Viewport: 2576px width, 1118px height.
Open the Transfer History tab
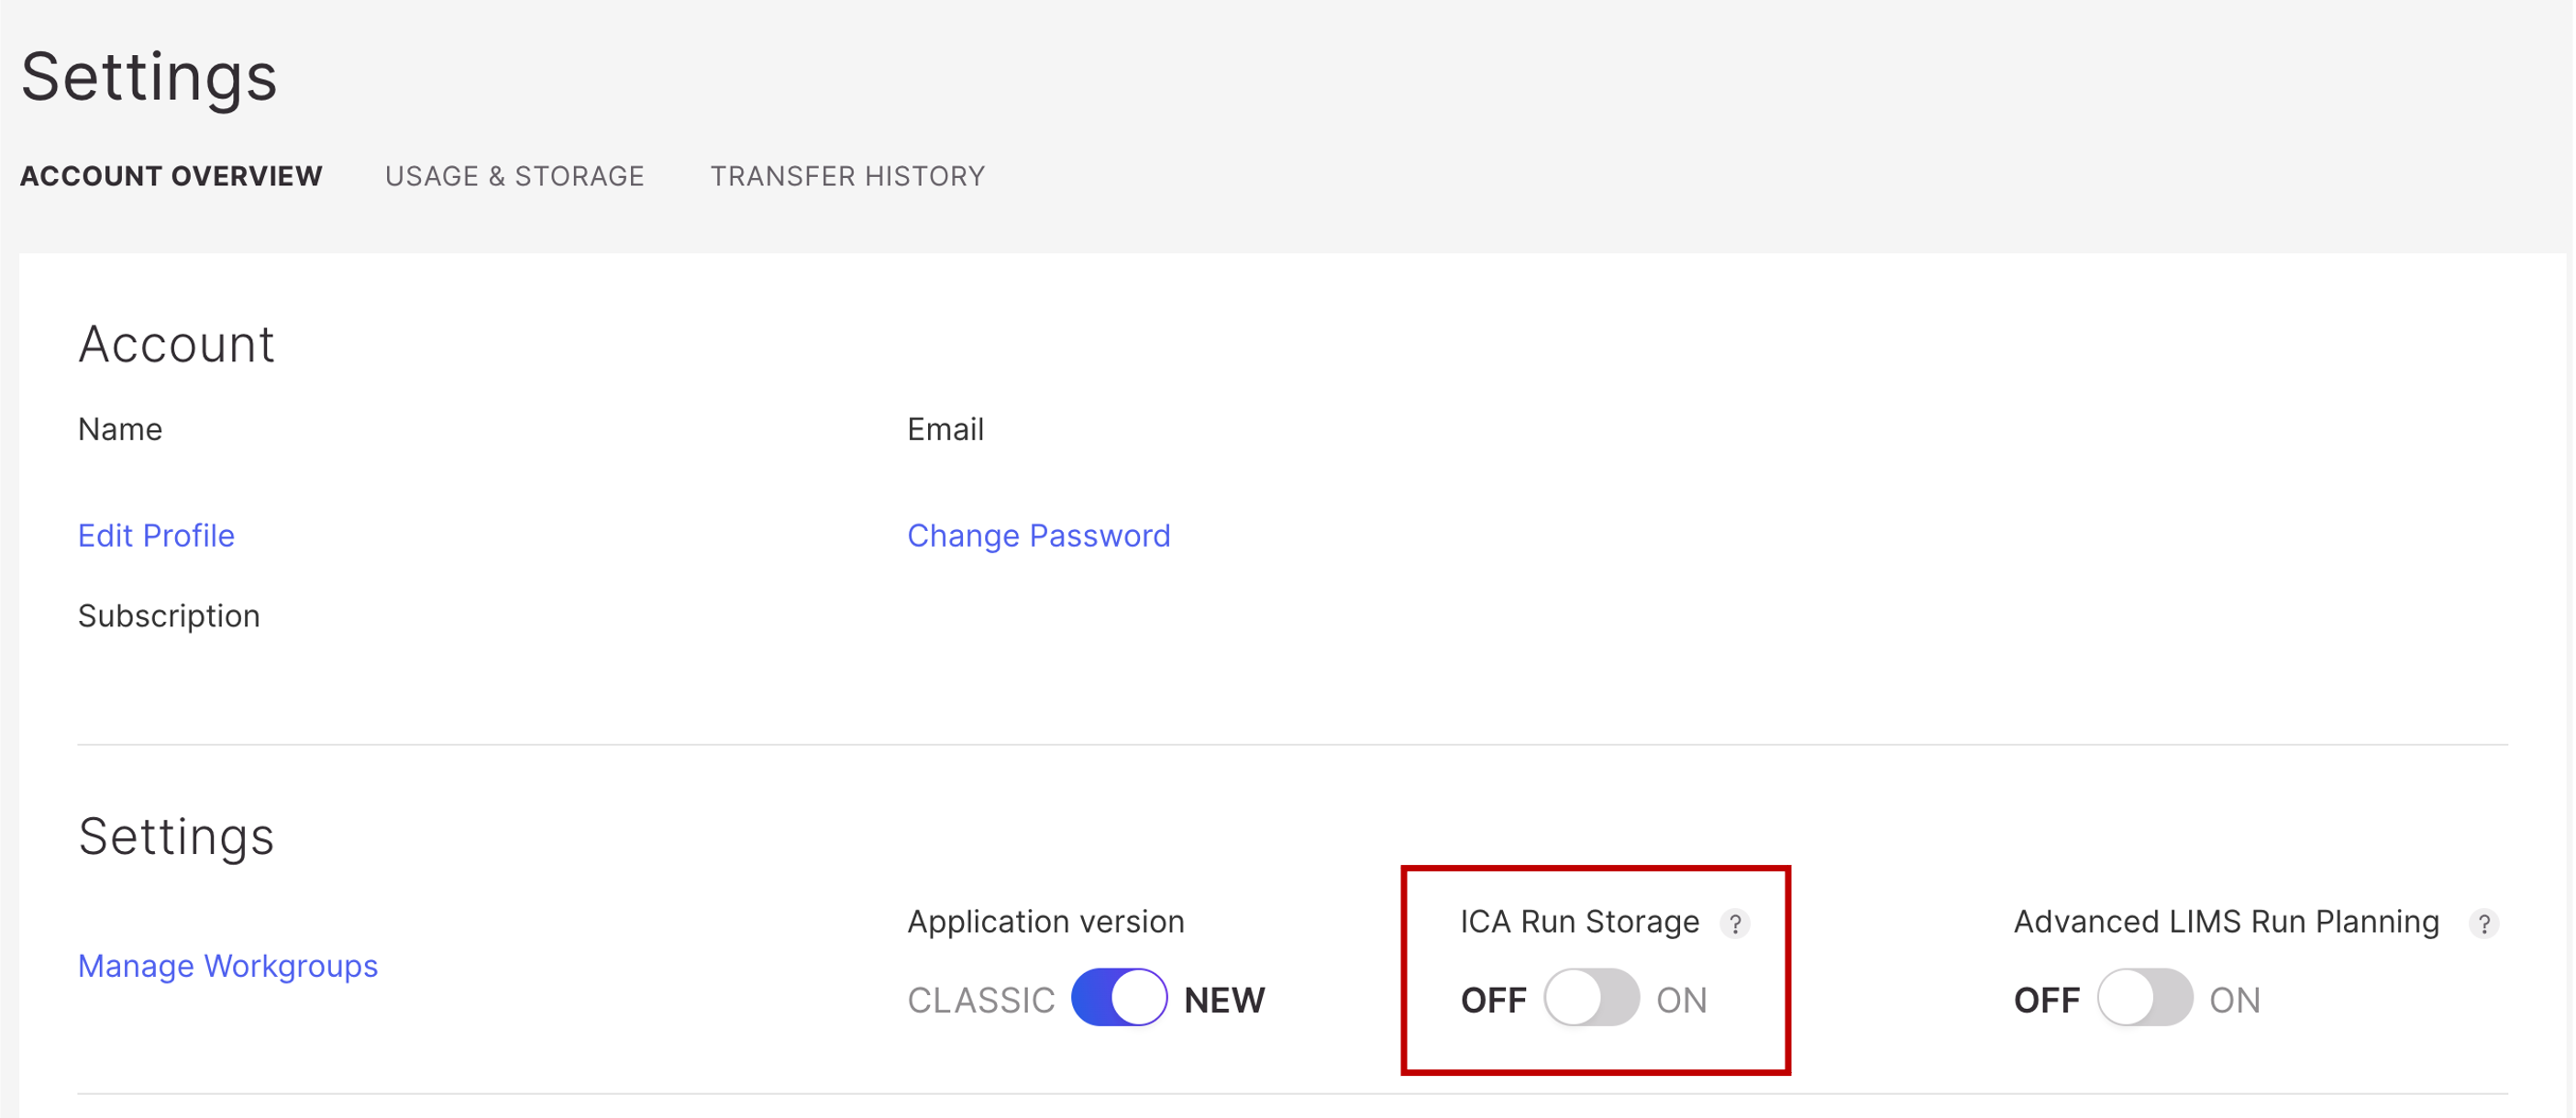tap(848, 176)
